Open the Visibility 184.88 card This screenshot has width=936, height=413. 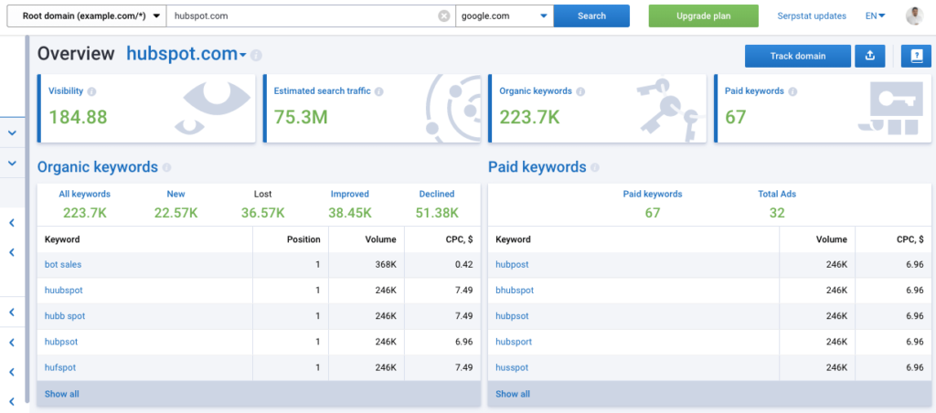pyautogui.click(x=146, y=109)
